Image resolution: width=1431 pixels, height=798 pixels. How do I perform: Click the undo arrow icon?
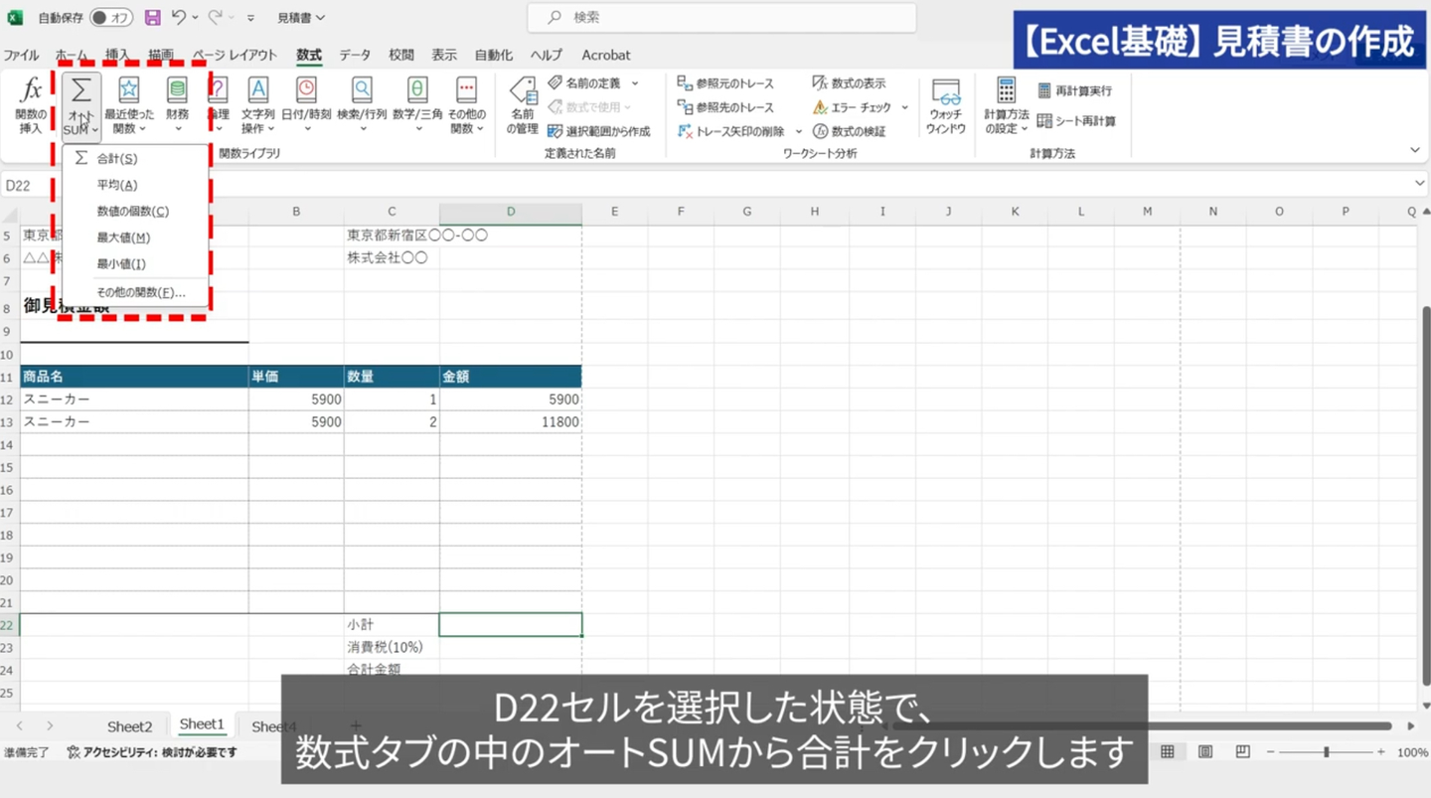point(179,18)
